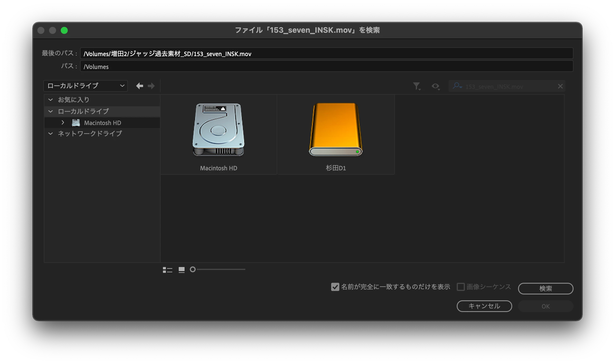Select ローカルドライブ in the sidebar

pos(83,111)
